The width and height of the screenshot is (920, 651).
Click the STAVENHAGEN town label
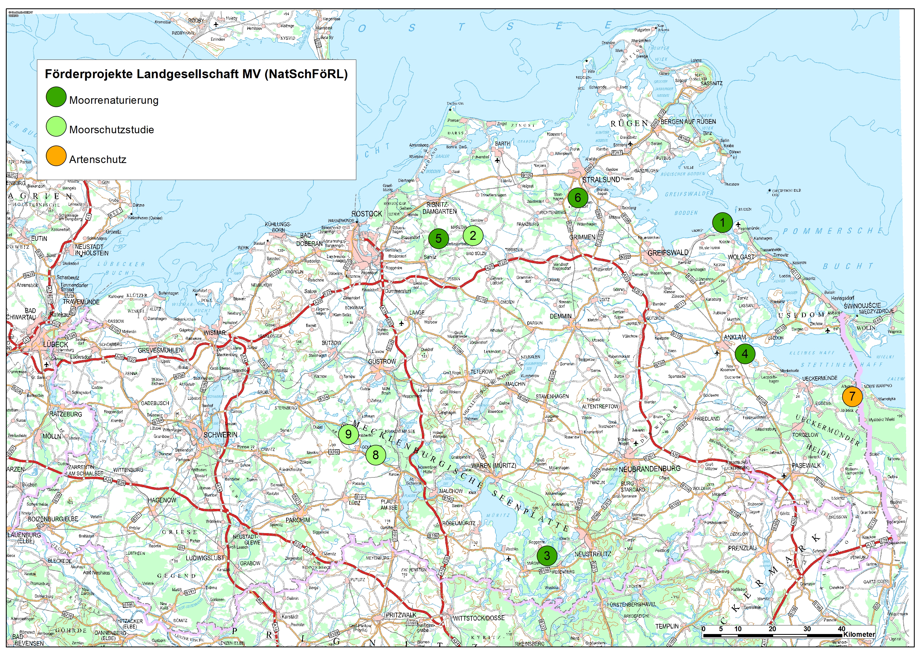coord(552,396)
